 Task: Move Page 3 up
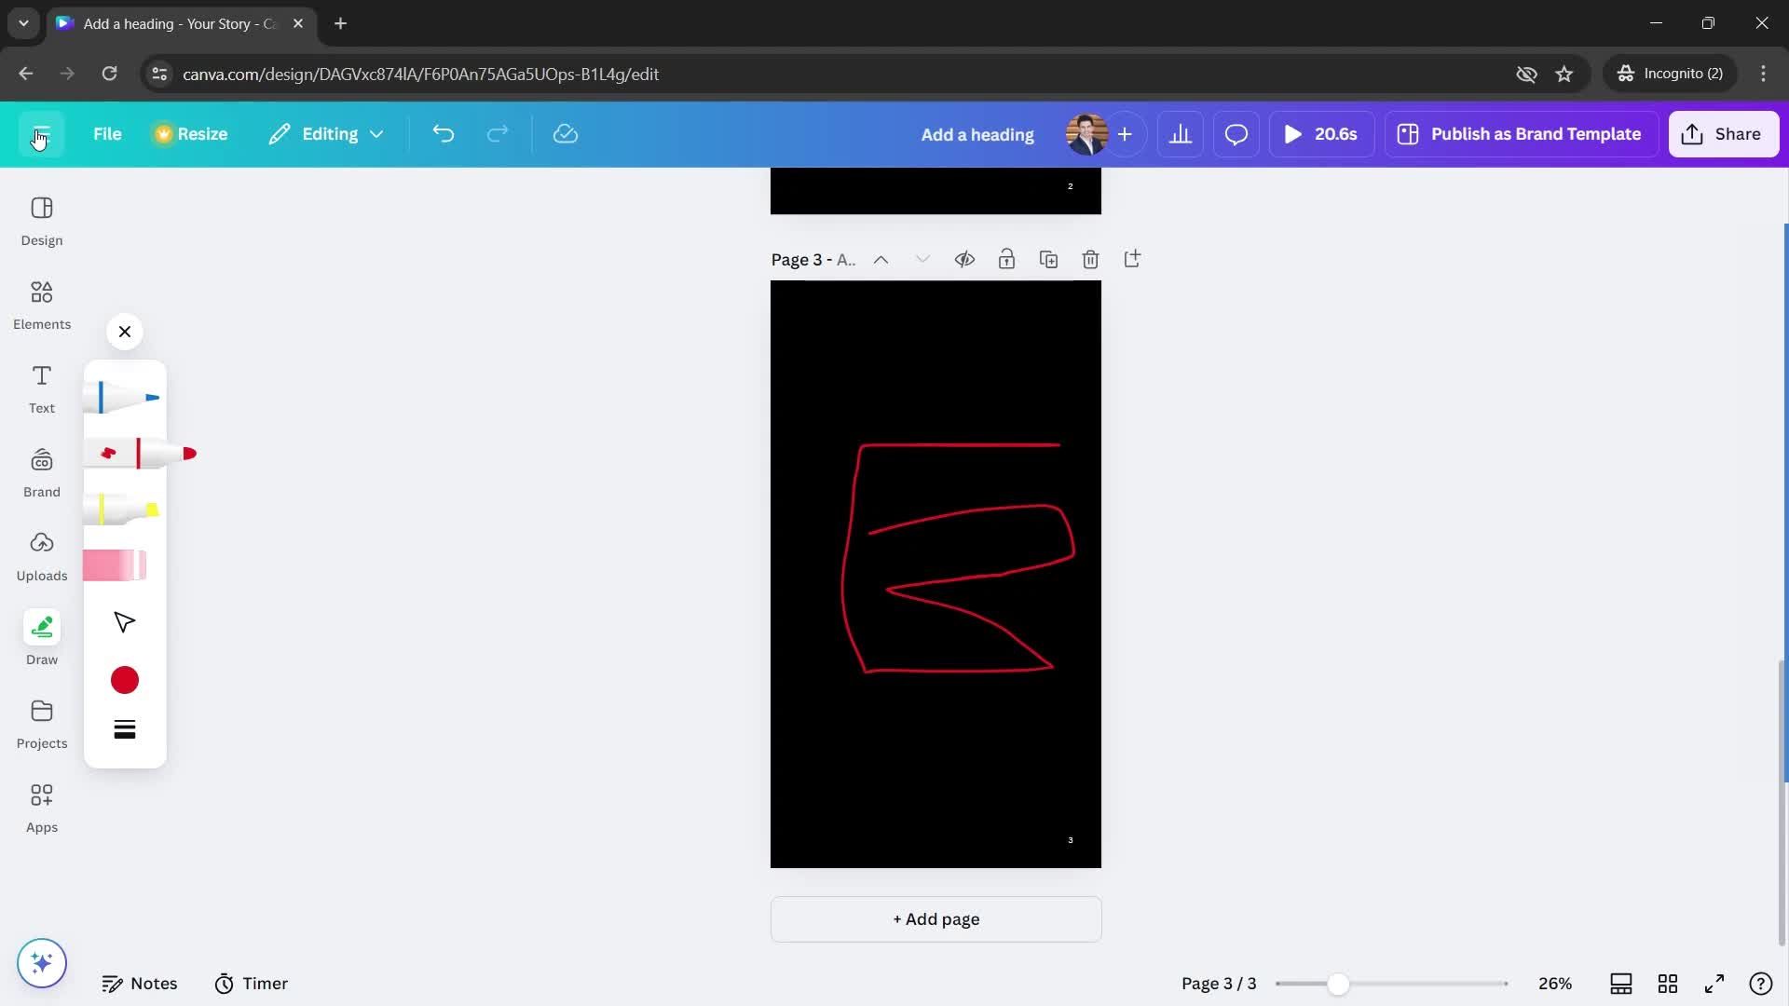click(881, 260)
